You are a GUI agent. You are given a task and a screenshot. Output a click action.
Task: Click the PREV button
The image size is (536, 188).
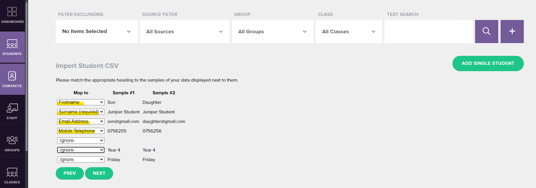(70, 173)
